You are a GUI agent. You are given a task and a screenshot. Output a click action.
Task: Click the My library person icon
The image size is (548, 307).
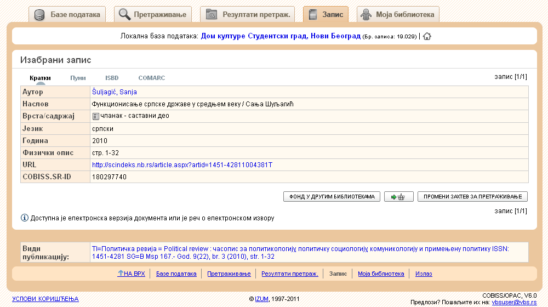coord(366,14)
